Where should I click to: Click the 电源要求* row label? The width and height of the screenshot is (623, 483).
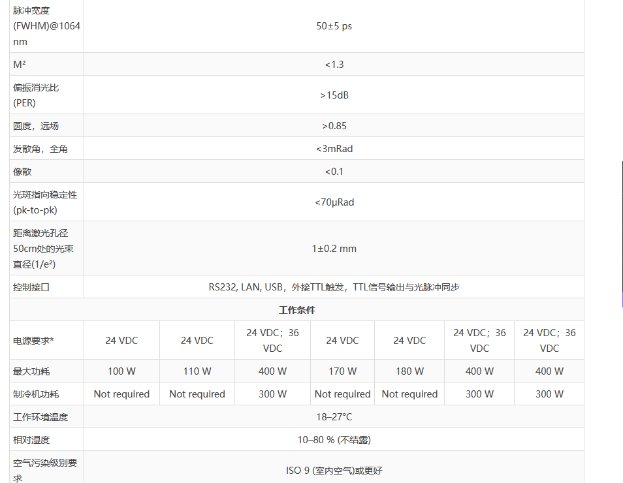tap(33, 341)
